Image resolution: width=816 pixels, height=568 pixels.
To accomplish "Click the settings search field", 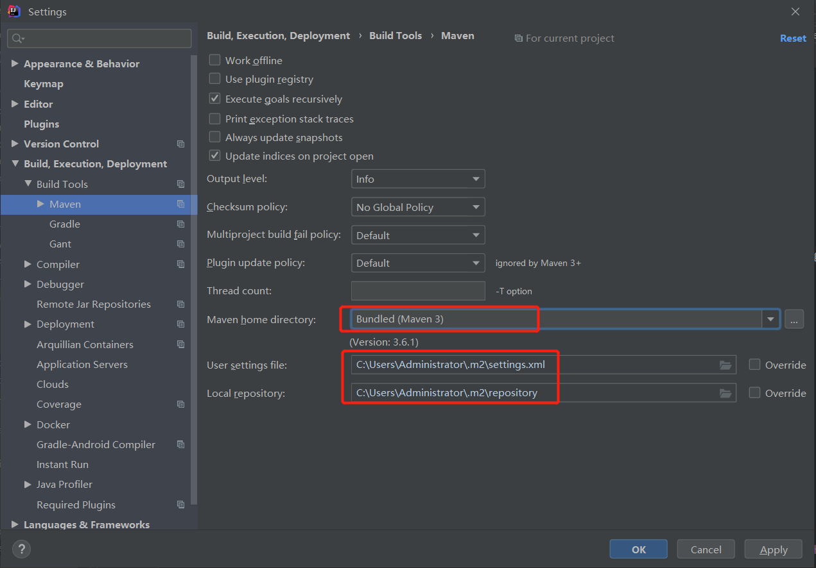I will pos(100,38).
